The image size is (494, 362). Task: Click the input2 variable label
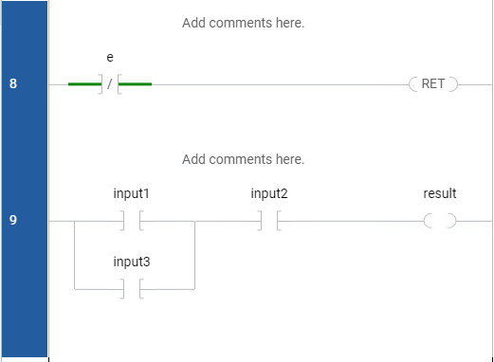[269, 193]
